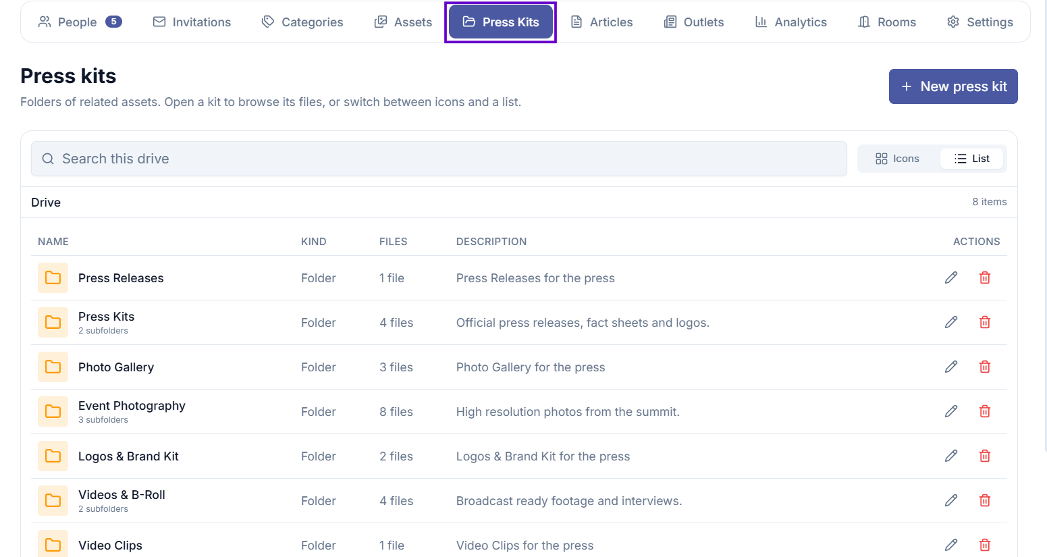This screenshot has height=557, width=1047.
Task: Edit the Event Photography folder
Action: tap(951, 411)
